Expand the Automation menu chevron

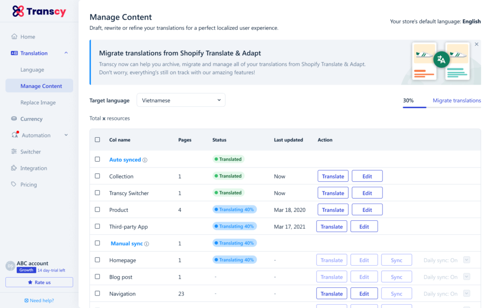pyautogui.click(x=66, y=135)
